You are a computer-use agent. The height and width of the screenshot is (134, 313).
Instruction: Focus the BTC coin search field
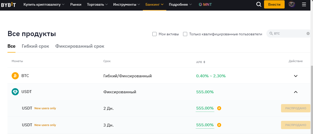coord(288,33)
